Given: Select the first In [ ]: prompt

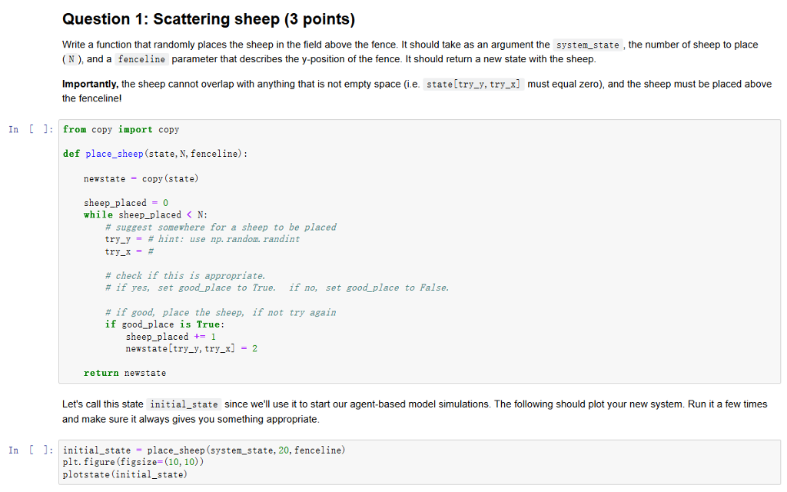Looking at the screenshot, I should tap(30, 129).
